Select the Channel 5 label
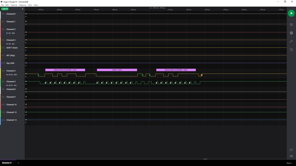Screen dimensions: 296x166 point(11,82)
